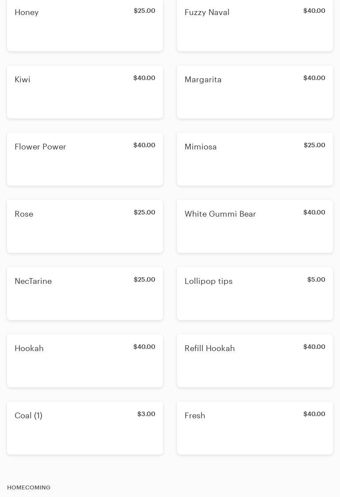The width and height of the screenshot is (340, 497).
Task: Click the Rose flavor card
Action: click(85, 226)
